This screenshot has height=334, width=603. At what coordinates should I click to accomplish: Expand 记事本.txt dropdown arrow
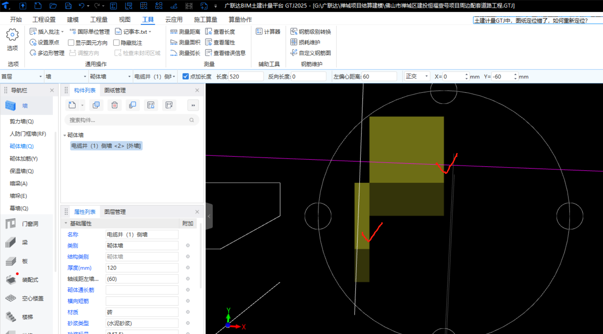point(150,32)
